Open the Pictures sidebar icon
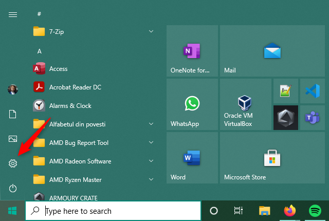 (13, 139)
